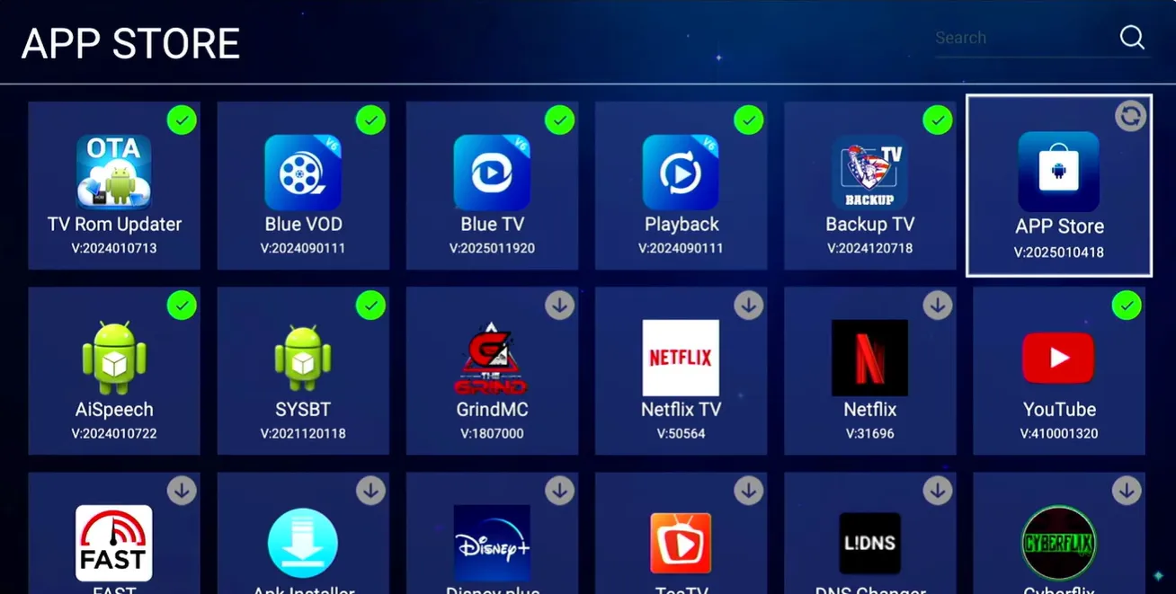Click the APP Store shopping bag icon
The image size is (1176, 594).
[1058, 172]
